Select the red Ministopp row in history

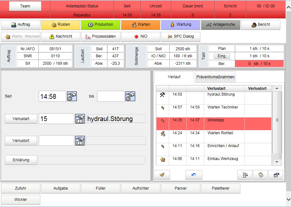point(214,124)
